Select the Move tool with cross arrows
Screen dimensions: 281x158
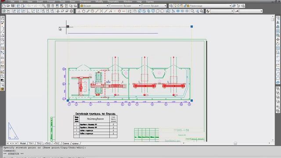(278, 39)
